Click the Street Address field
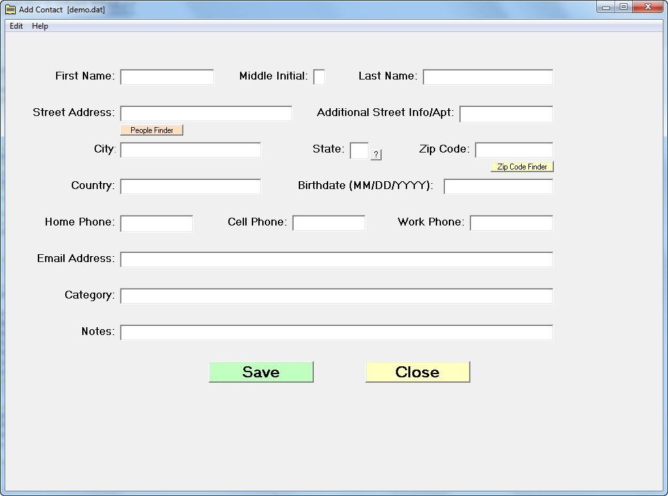668x496 pixels. [205, 113]
